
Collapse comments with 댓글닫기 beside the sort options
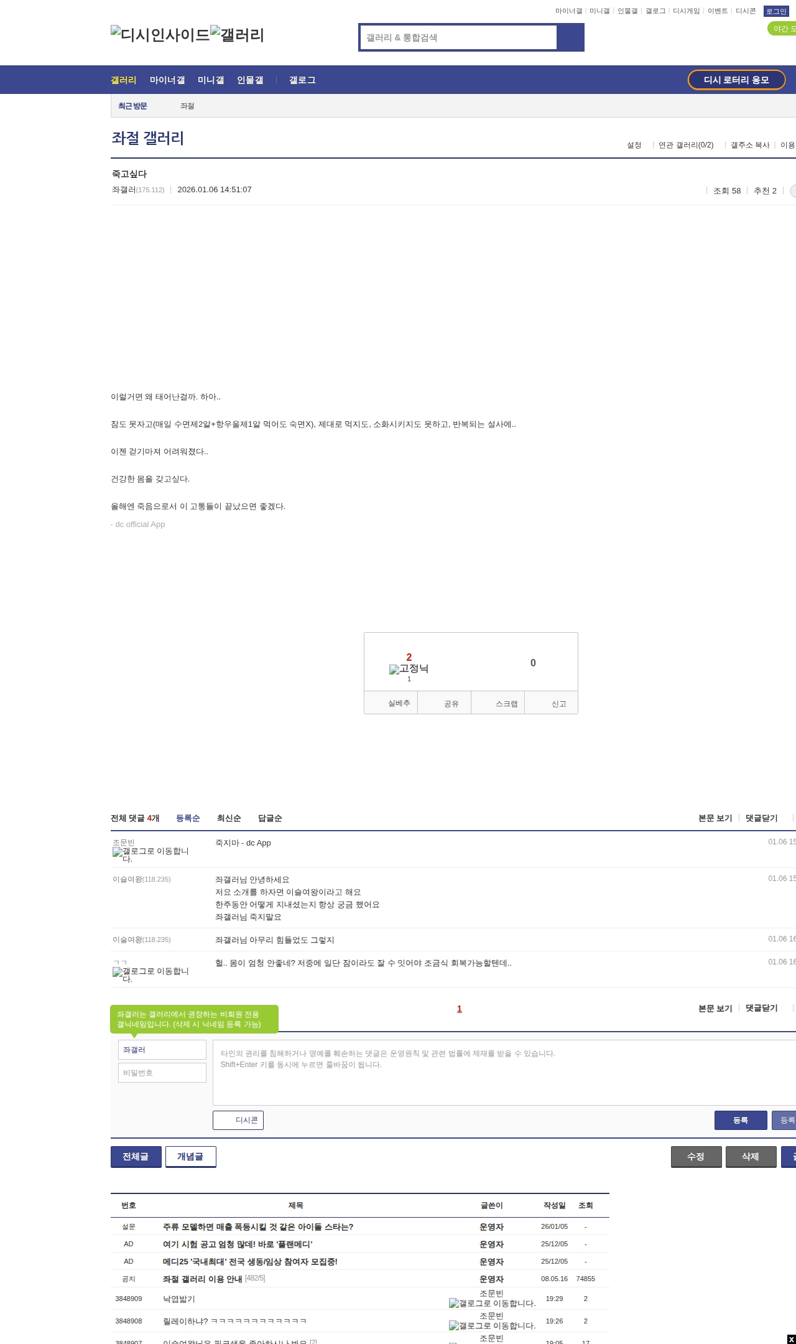[762, 818]
